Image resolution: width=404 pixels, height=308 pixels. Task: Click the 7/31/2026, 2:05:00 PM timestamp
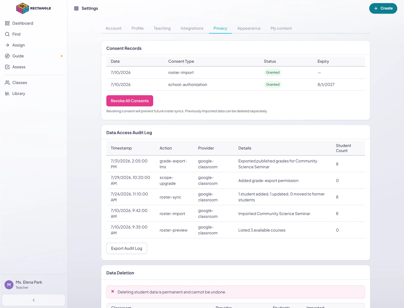[129, 164]
